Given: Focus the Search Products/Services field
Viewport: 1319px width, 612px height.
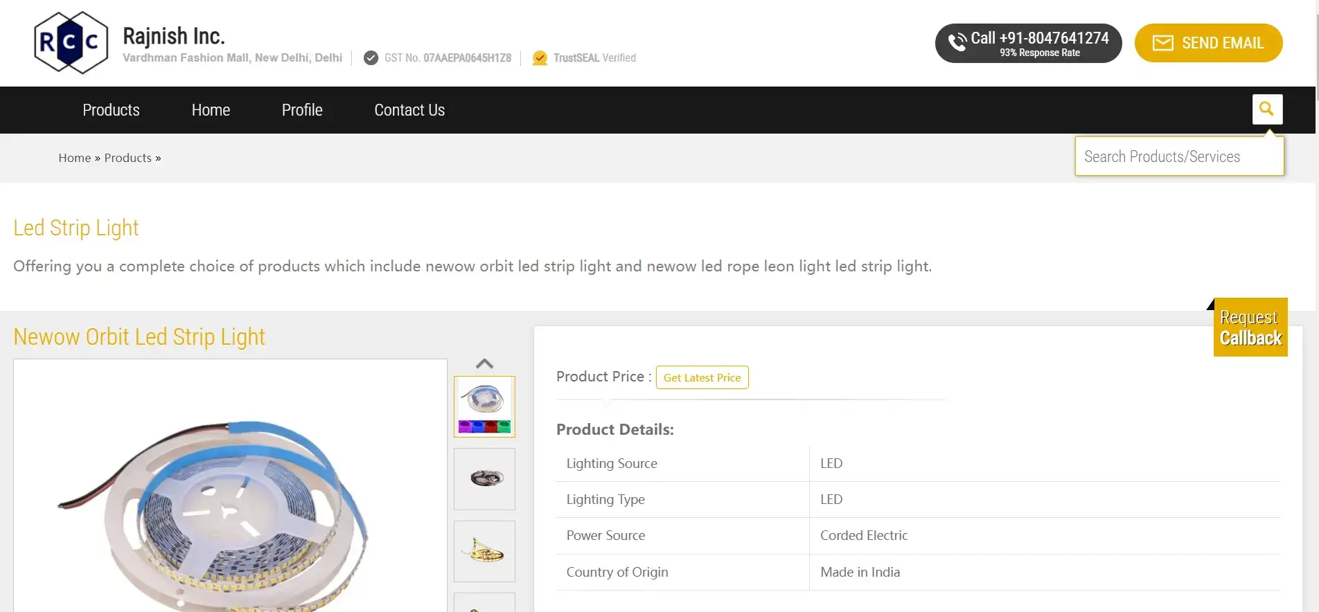Looking at the screenshot, I should point(1179,156).
